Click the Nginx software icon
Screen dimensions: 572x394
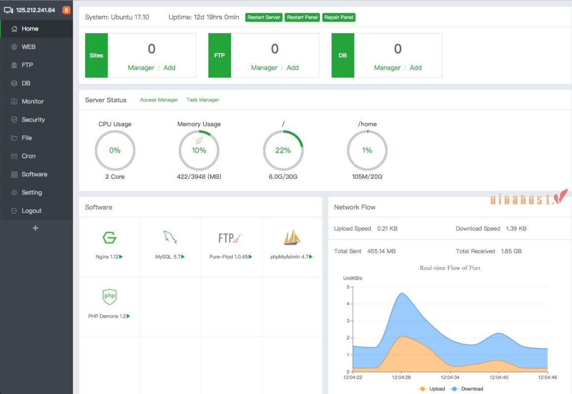coord(109,238)
